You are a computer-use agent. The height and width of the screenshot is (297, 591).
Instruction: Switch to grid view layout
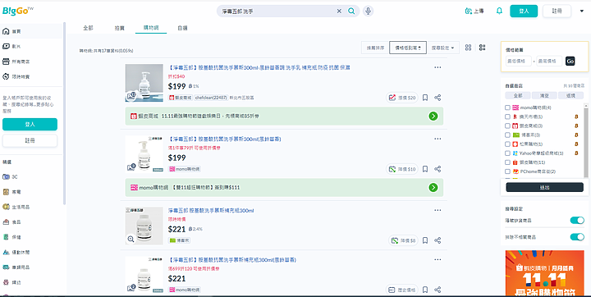(x=468, y=48)
